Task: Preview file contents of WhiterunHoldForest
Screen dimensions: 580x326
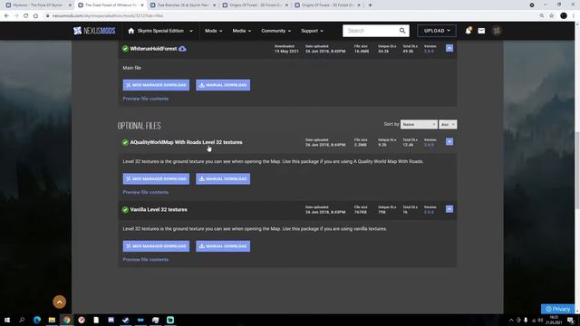Action: (145, 99)
